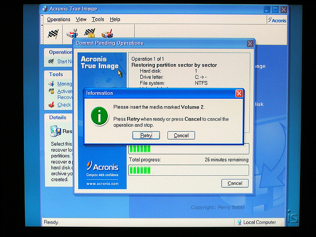Click the icon beside the Activate link
Image resolution: width=316 pixels, height=237 pixels.
click(52, 91)
